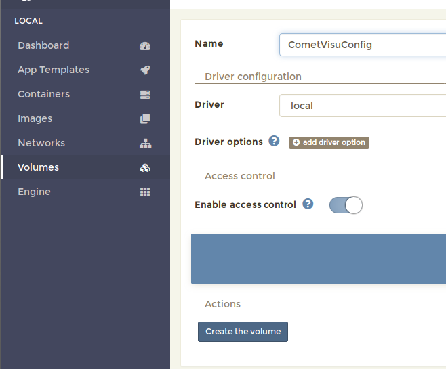Open Dashboard in the sidebar
Viewport: 446px width, 369px height.
click(x=43, y=46)
